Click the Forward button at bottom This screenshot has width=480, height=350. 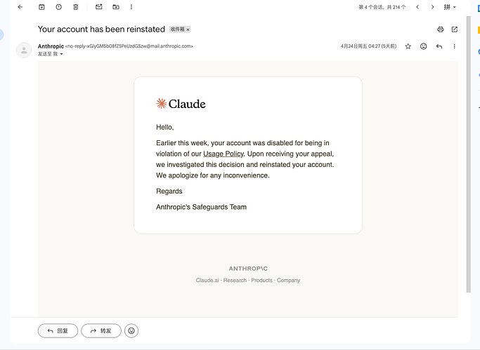[101, 331]
